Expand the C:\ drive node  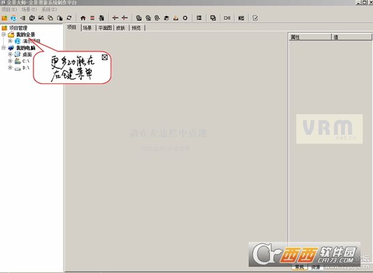(10, 61)
